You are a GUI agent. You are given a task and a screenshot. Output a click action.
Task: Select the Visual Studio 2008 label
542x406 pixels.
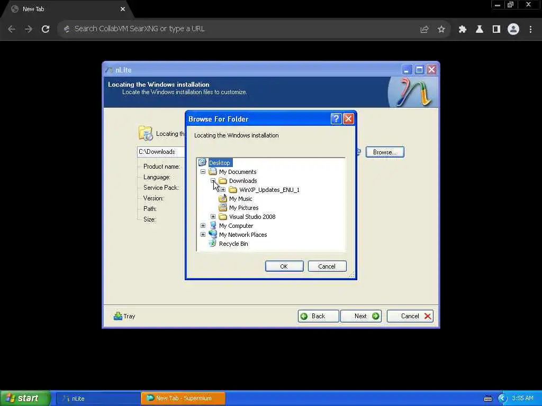point(252,216)
